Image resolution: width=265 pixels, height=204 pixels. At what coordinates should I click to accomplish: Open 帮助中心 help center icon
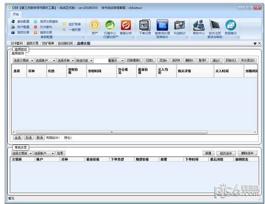(x=199, y=25)
